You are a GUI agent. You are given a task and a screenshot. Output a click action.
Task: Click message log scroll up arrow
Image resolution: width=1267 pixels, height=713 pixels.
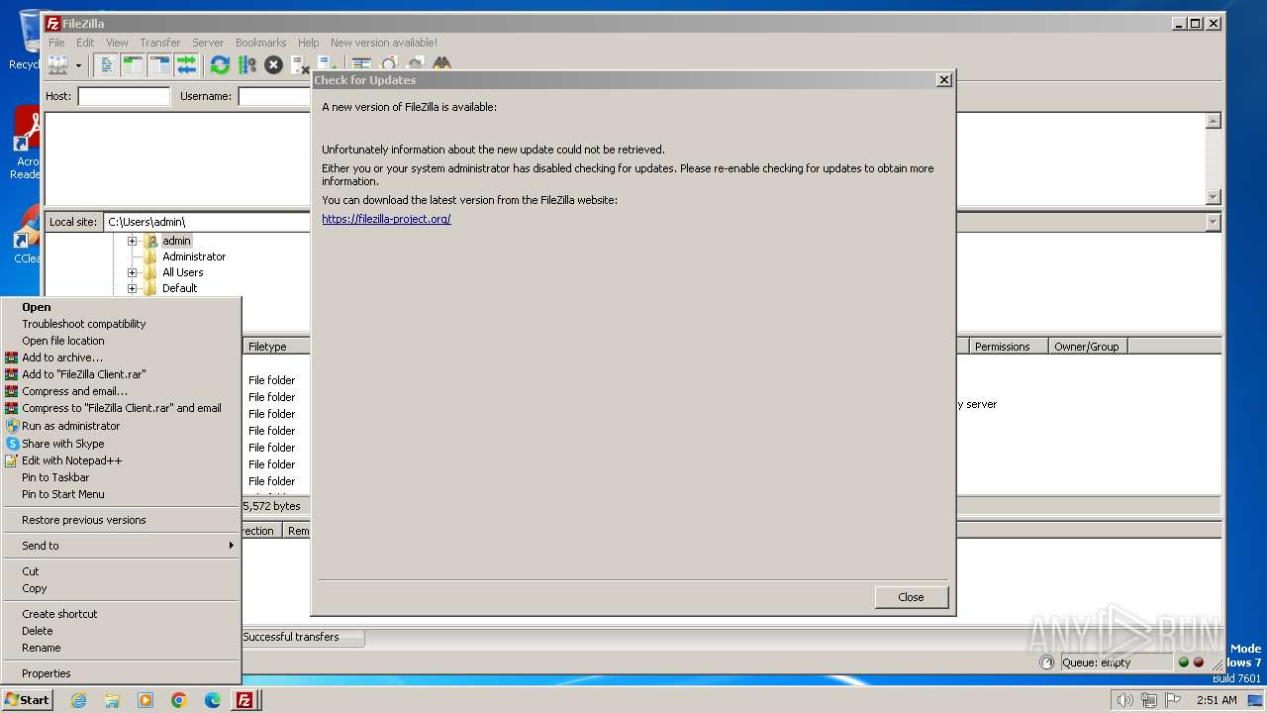click(1213, 121)
